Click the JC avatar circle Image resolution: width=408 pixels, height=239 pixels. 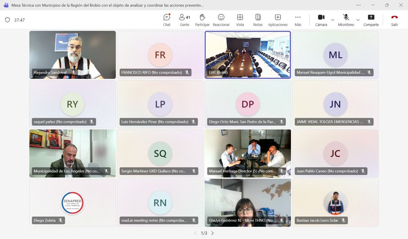tap(335, 153)
